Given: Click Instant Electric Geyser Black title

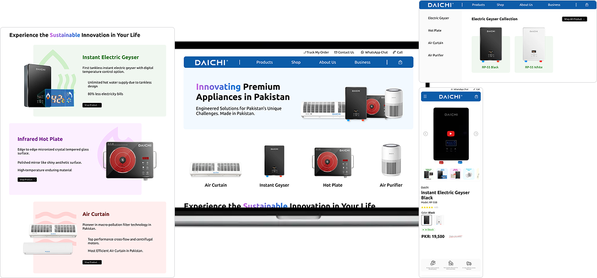Looking at the screenshot, I should click(445, 195).
